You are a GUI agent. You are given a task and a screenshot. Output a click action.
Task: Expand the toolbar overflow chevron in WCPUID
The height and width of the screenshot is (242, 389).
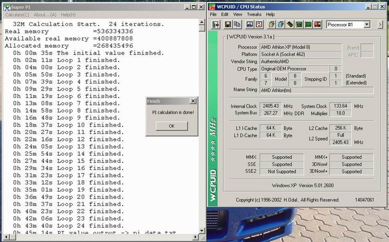coord(380,24)
